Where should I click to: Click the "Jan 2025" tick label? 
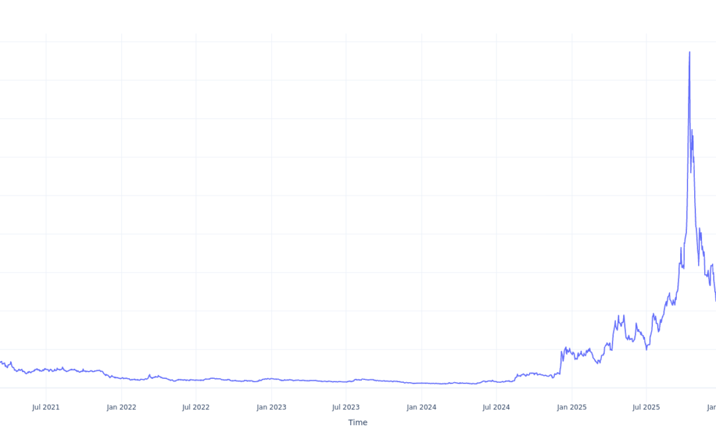[572, 407]
